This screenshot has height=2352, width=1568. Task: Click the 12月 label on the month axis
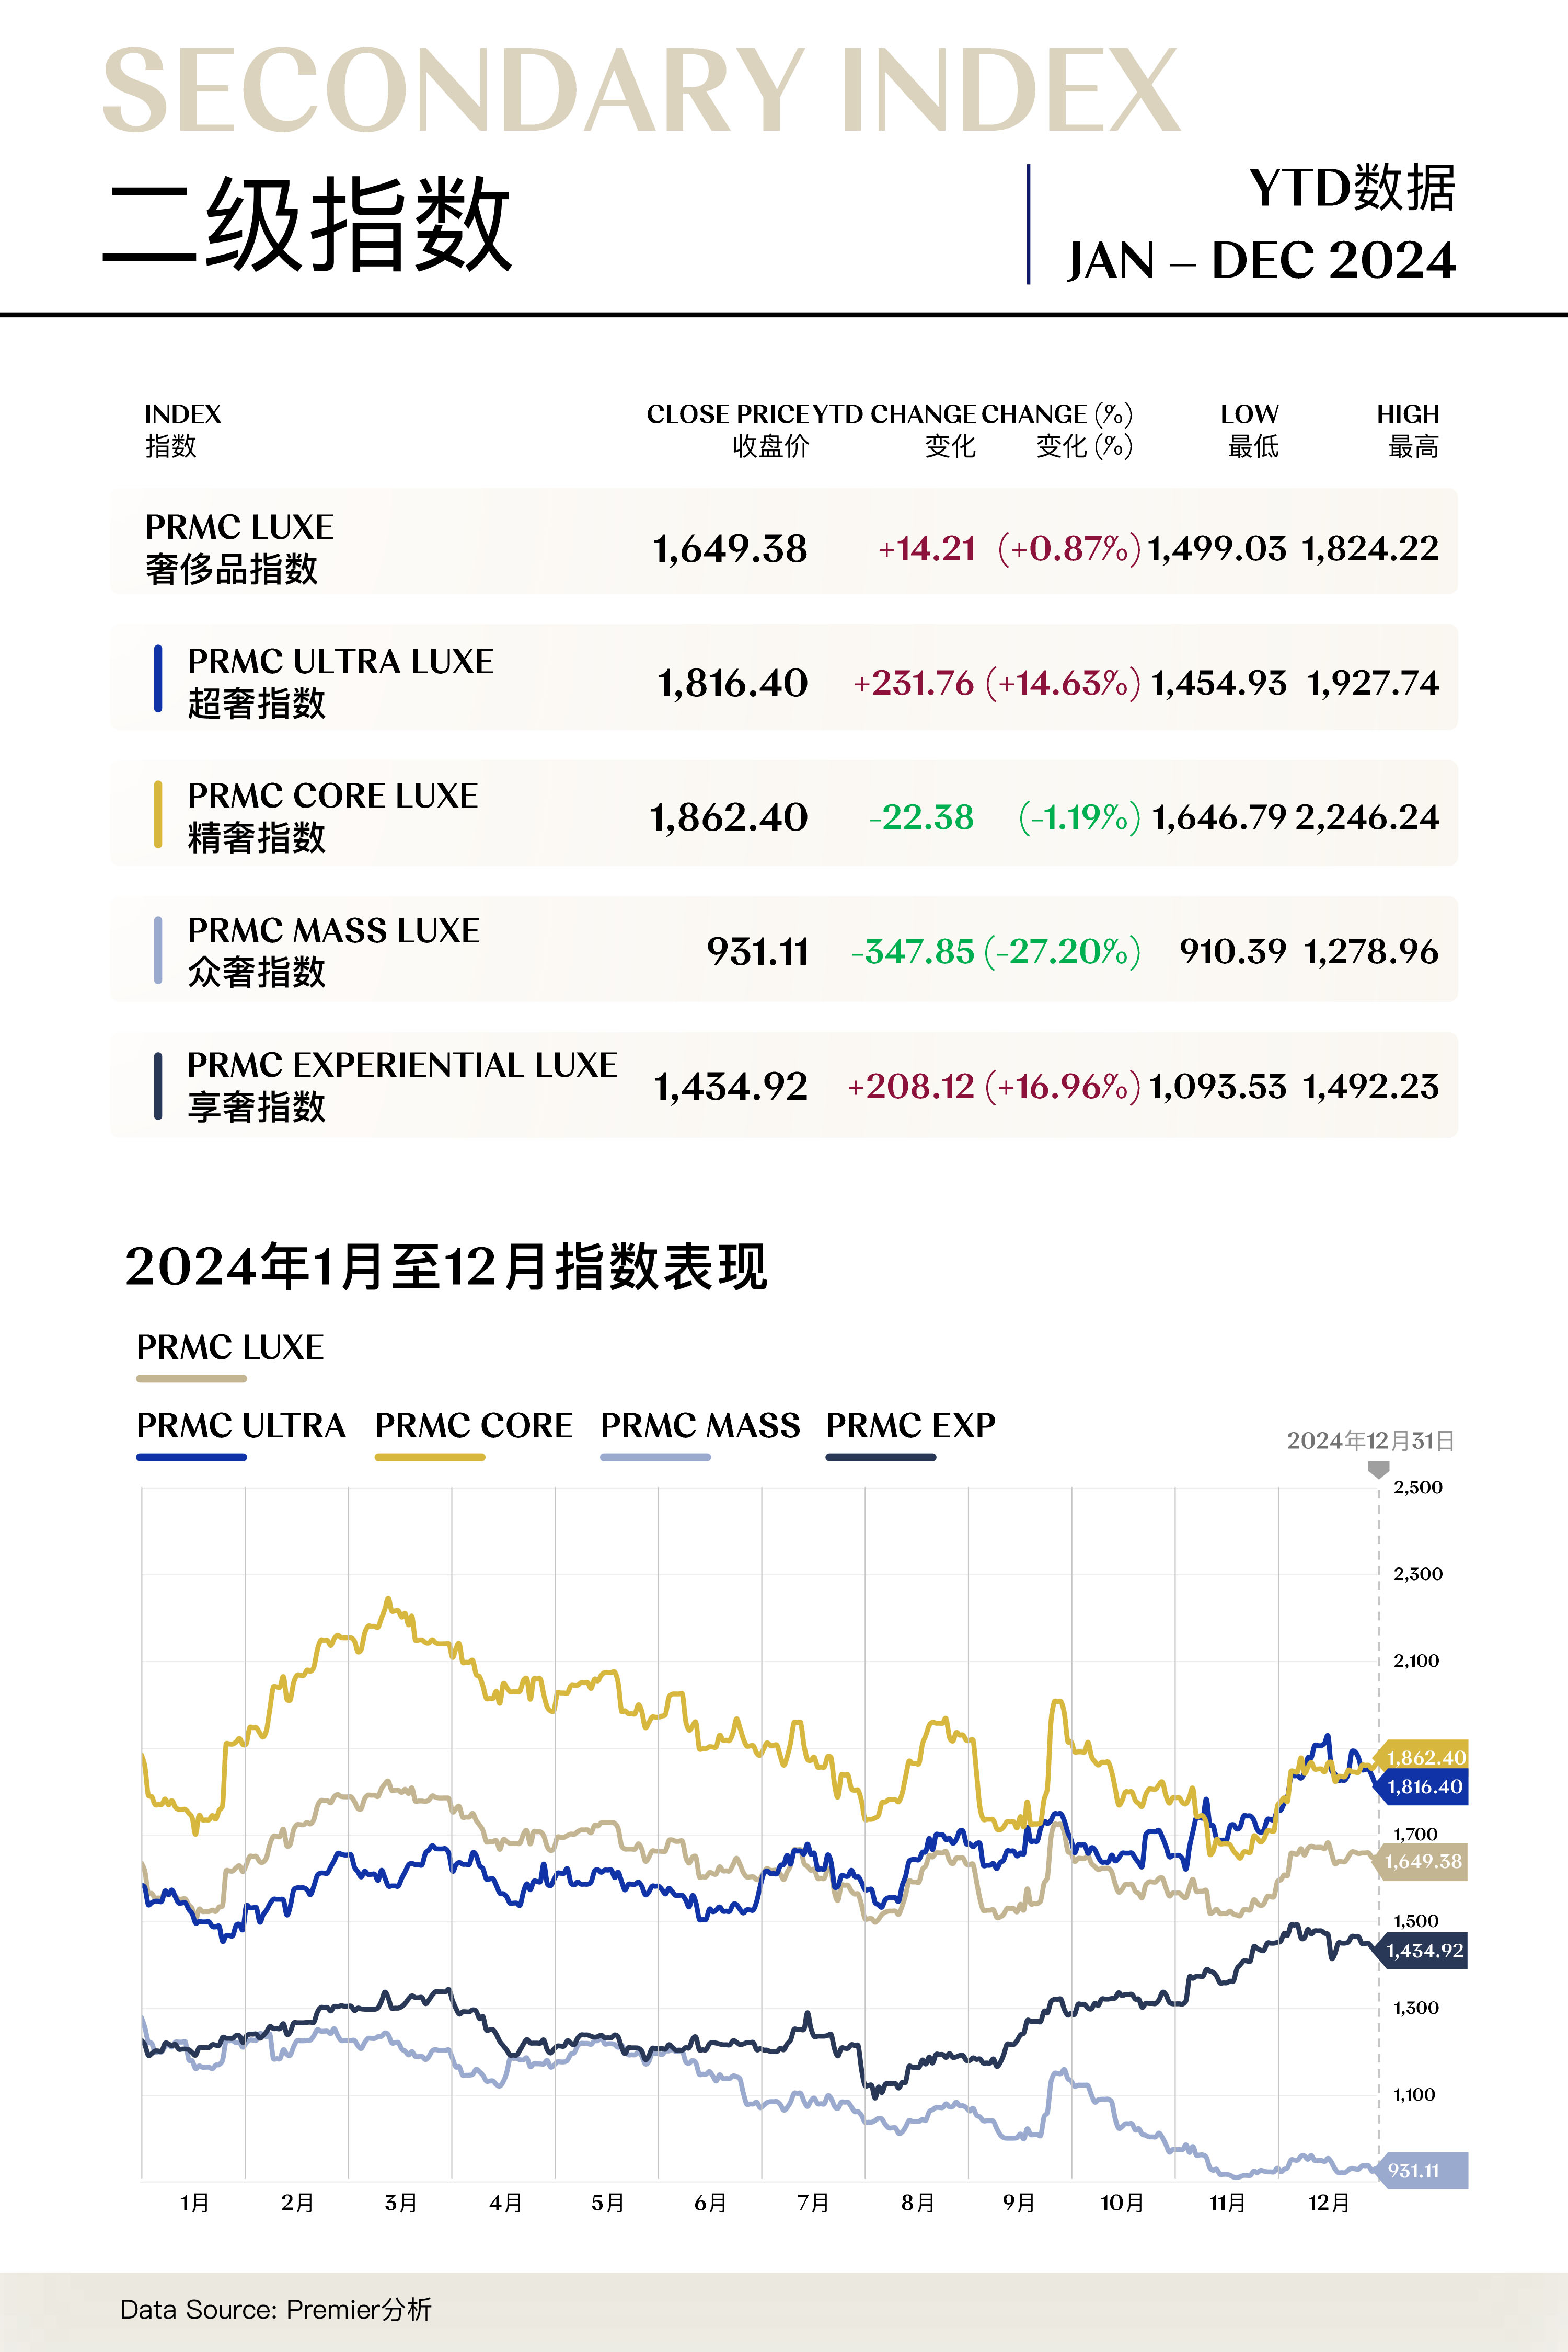point(1328,2203)
